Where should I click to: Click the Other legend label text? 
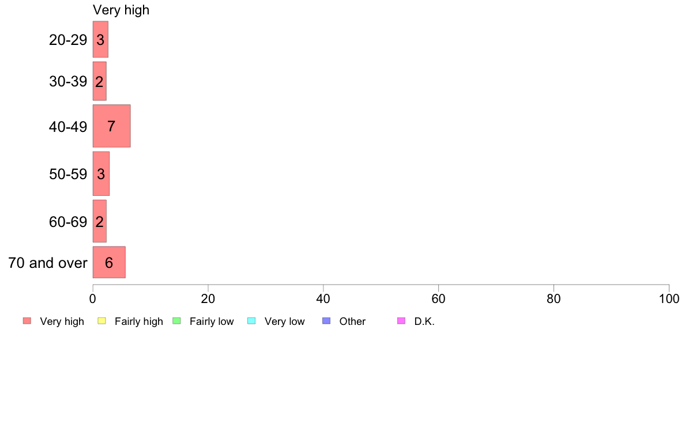352,321
